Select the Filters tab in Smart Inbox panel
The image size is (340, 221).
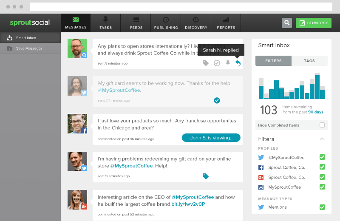click(273, 61)
